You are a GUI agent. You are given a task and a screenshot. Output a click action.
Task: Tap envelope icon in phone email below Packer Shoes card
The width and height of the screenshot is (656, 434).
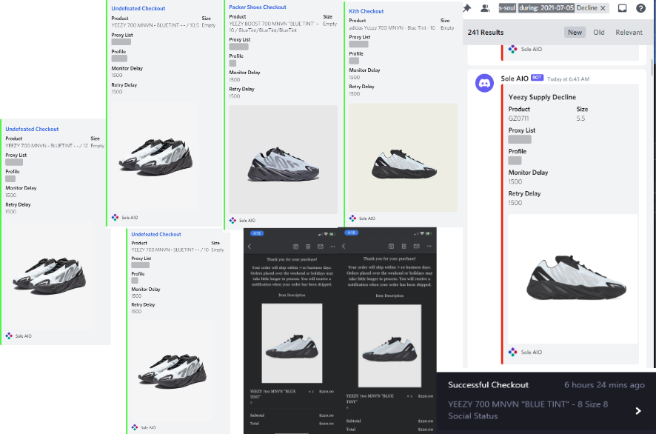click(321, 247)
